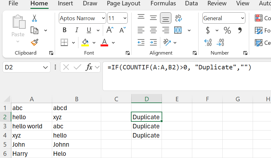271x158 pixels.
Task: Click the text Orientation icon
Action: (167, 42)
